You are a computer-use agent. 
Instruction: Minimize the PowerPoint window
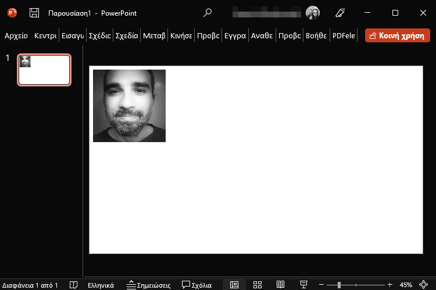pyautogui.click(x=367, y=13)
